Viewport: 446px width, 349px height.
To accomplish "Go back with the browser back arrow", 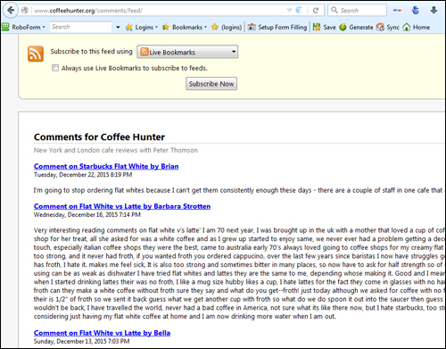I will tap(11, 11).
